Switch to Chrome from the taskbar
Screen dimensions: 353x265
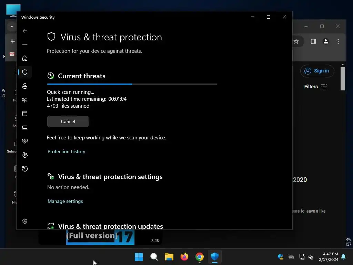200,257
